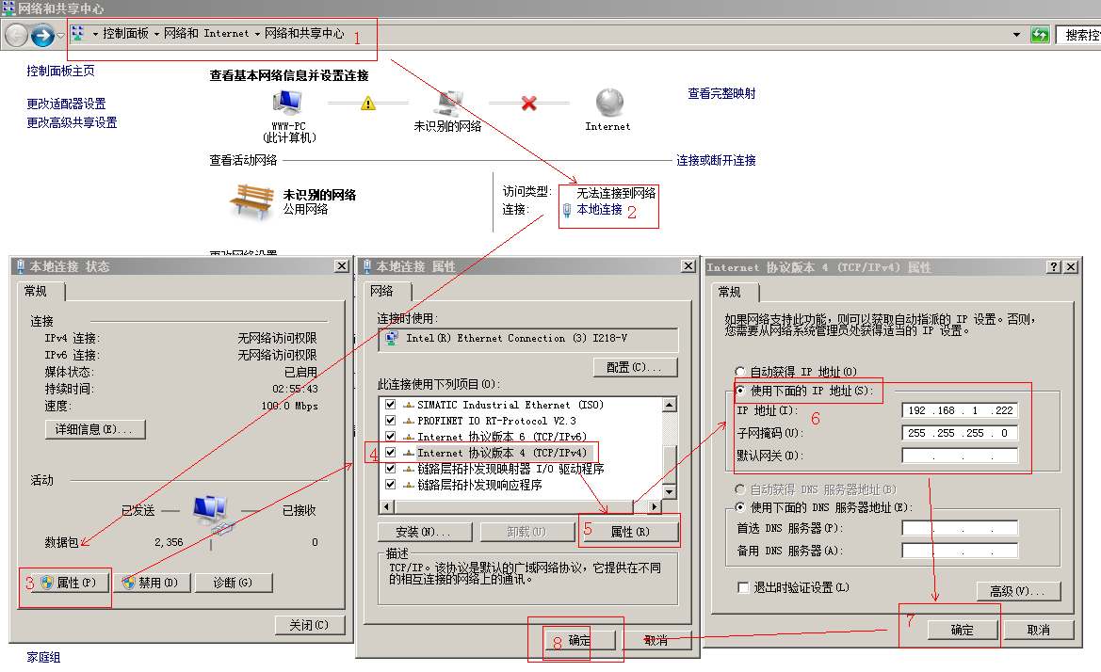1101x672 pixels.
Task: Open the address bar history dropdown arrow
Action: [1016, 35]
